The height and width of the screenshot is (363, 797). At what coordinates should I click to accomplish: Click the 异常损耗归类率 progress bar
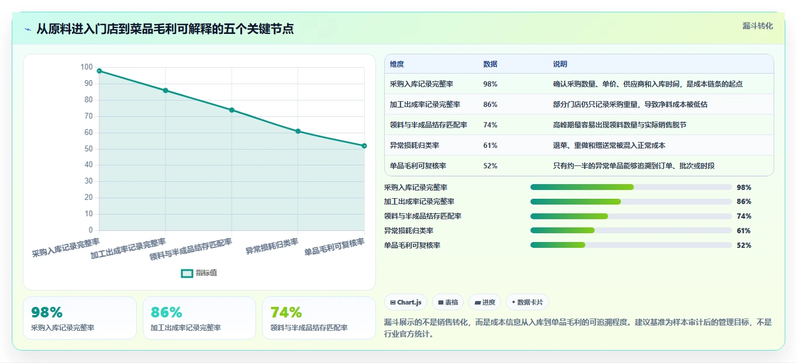click(631, 231)
